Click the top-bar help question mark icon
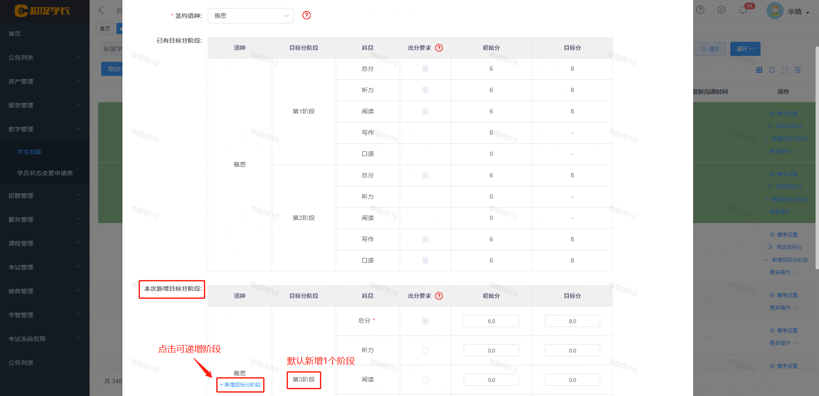819x396 pixels. (700, 10)
